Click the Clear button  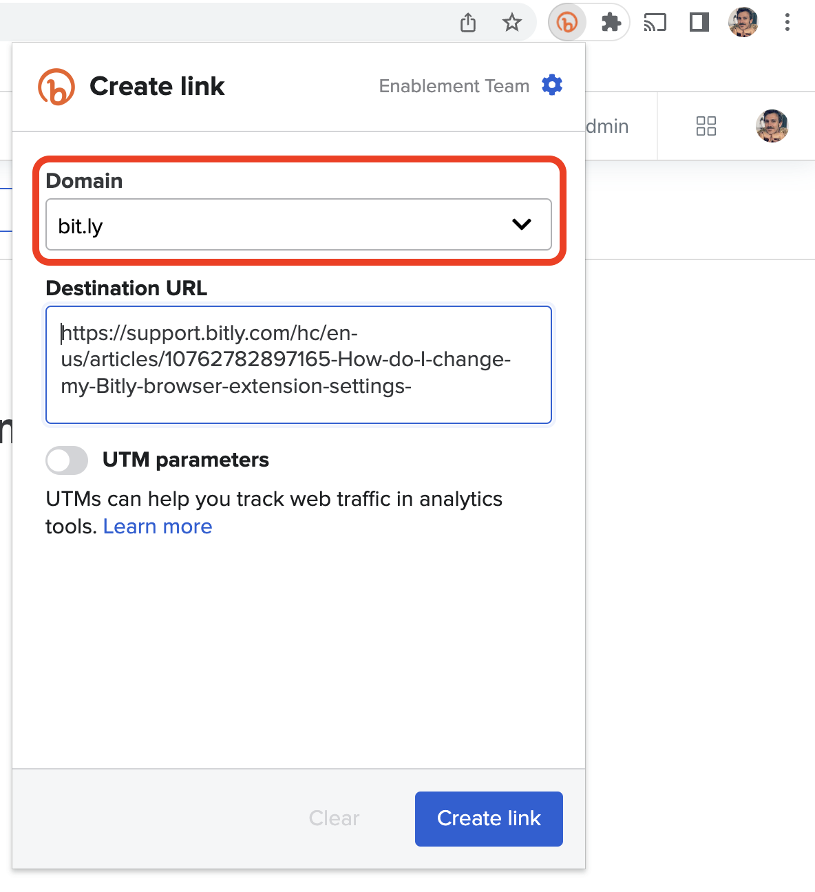click(x=334, y=818)
